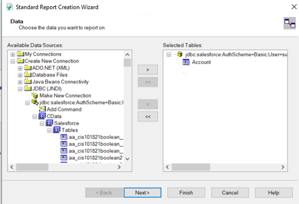
Task: Click the CData catalog icon
Action: [42, 116]
